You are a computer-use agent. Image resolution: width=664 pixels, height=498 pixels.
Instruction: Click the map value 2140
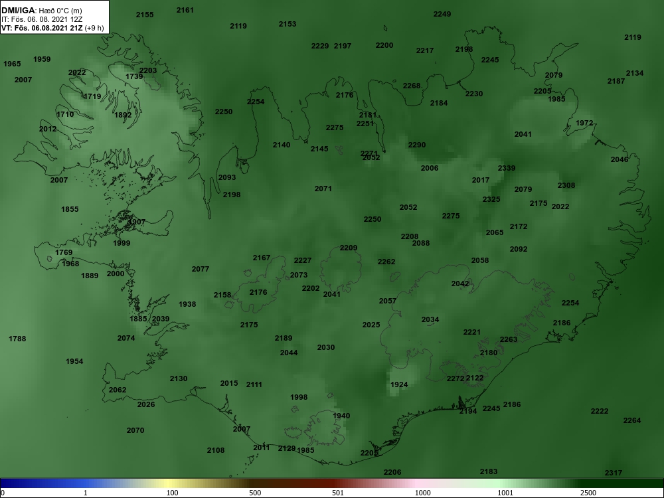[x=282, y=145]
